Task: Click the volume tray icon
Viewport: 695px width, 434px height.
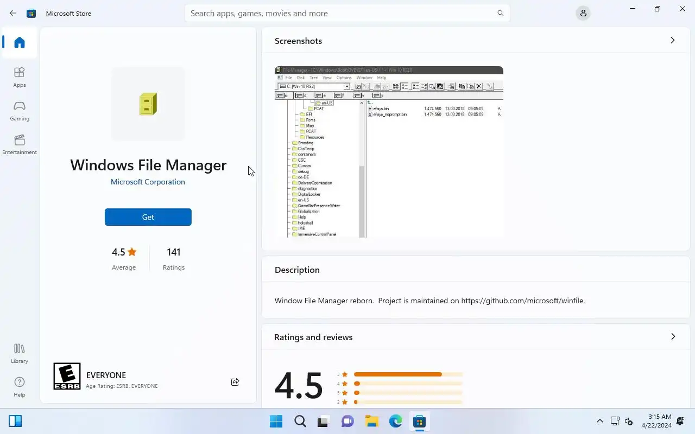Action: coord(629,421)
